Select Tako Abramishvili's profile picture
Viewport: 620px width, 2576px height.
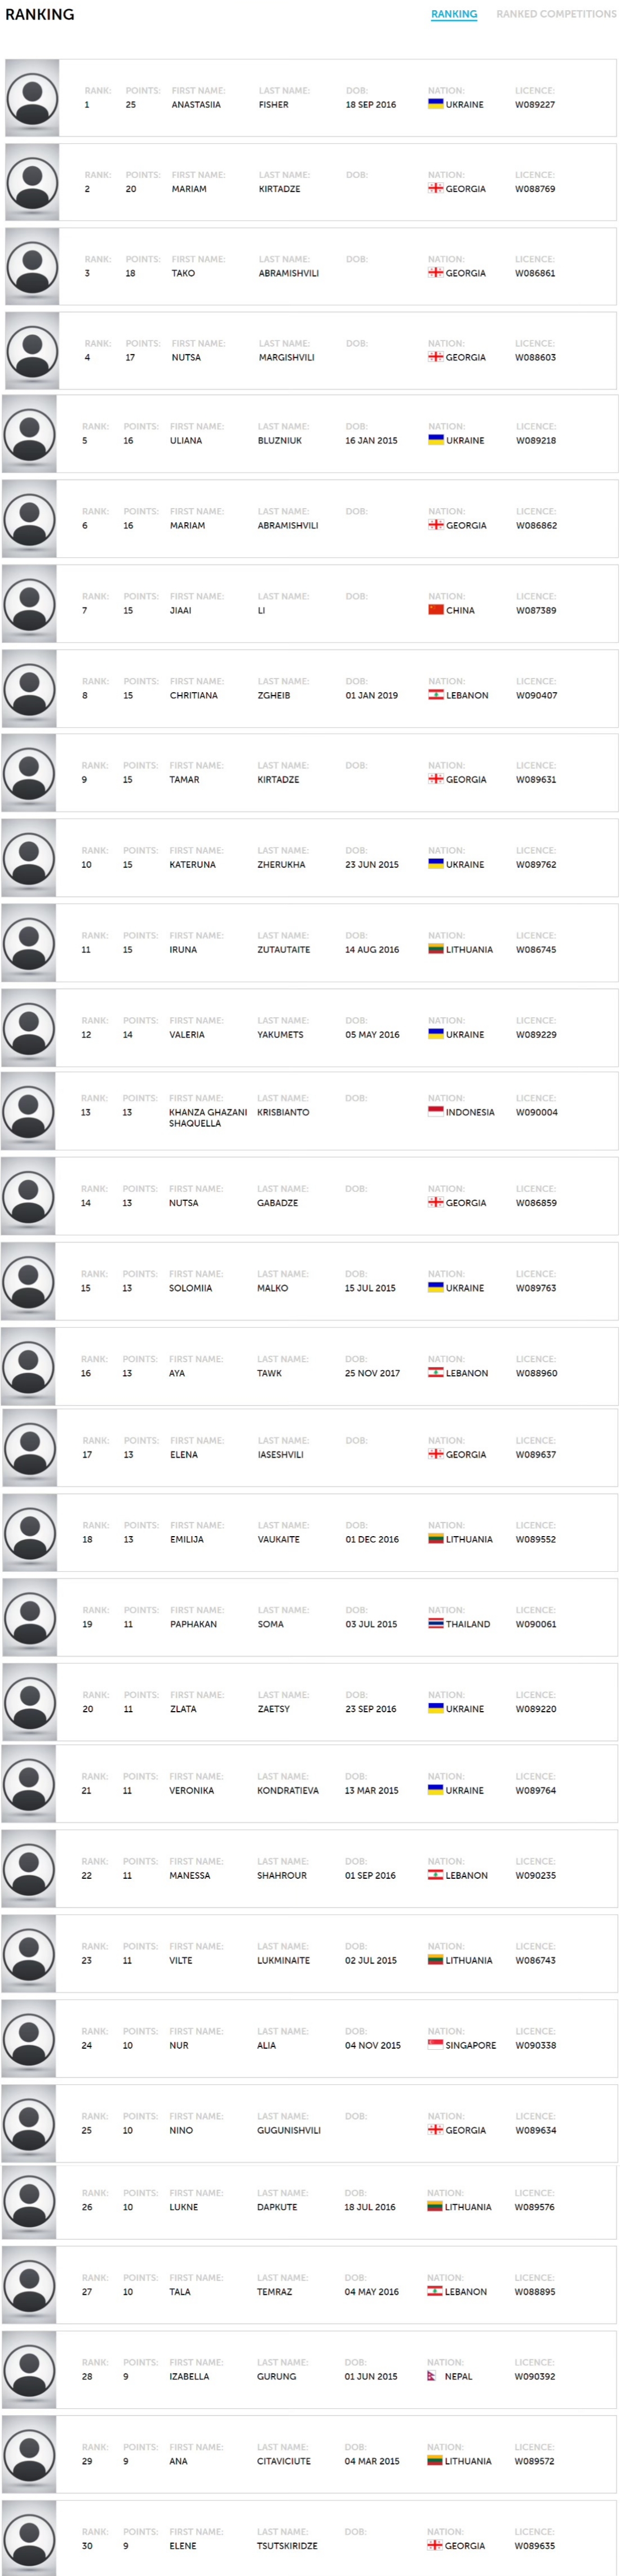tap(32, 267)
